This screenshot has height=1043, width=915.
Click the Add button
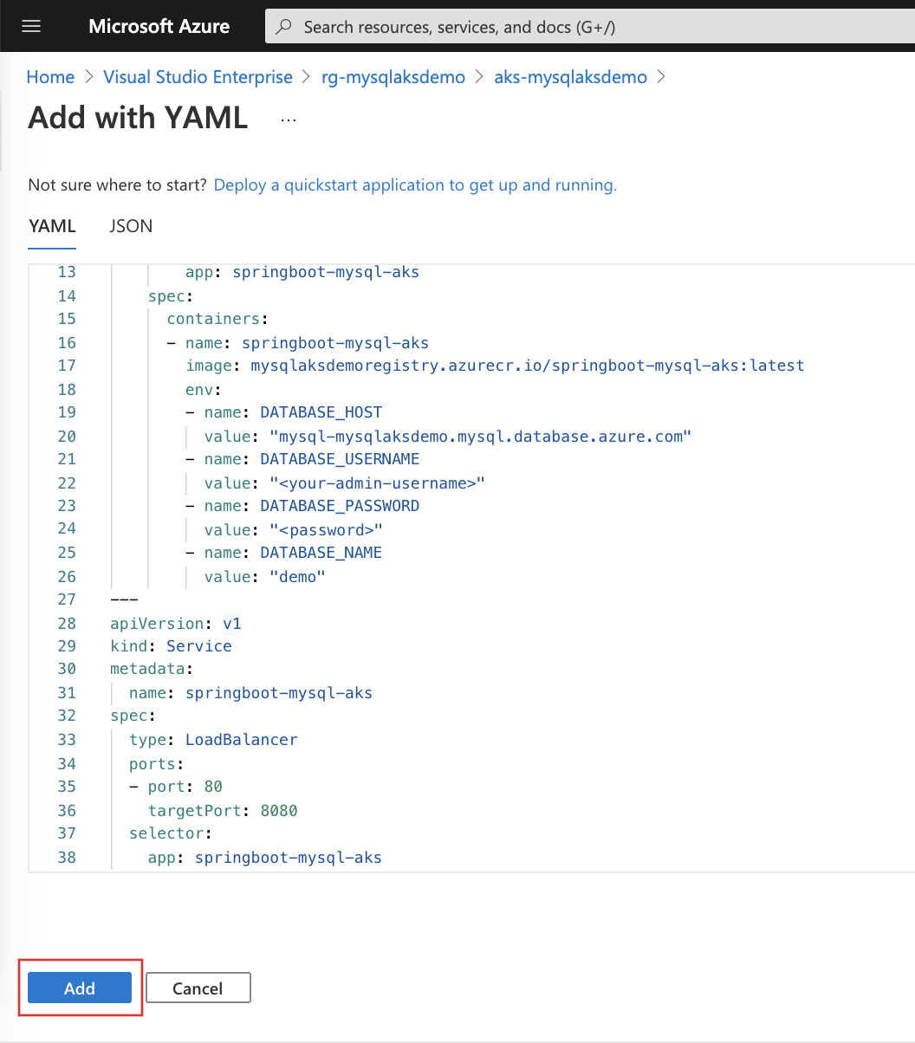(80, 988)
